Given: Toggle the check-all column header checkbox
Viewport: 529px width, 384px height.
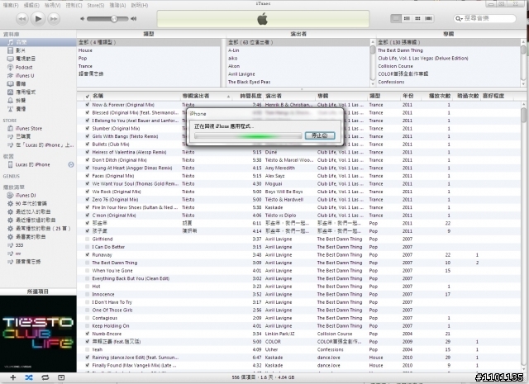Looking at the screenshot, I should pyautogui.click(x=88, y=96).
